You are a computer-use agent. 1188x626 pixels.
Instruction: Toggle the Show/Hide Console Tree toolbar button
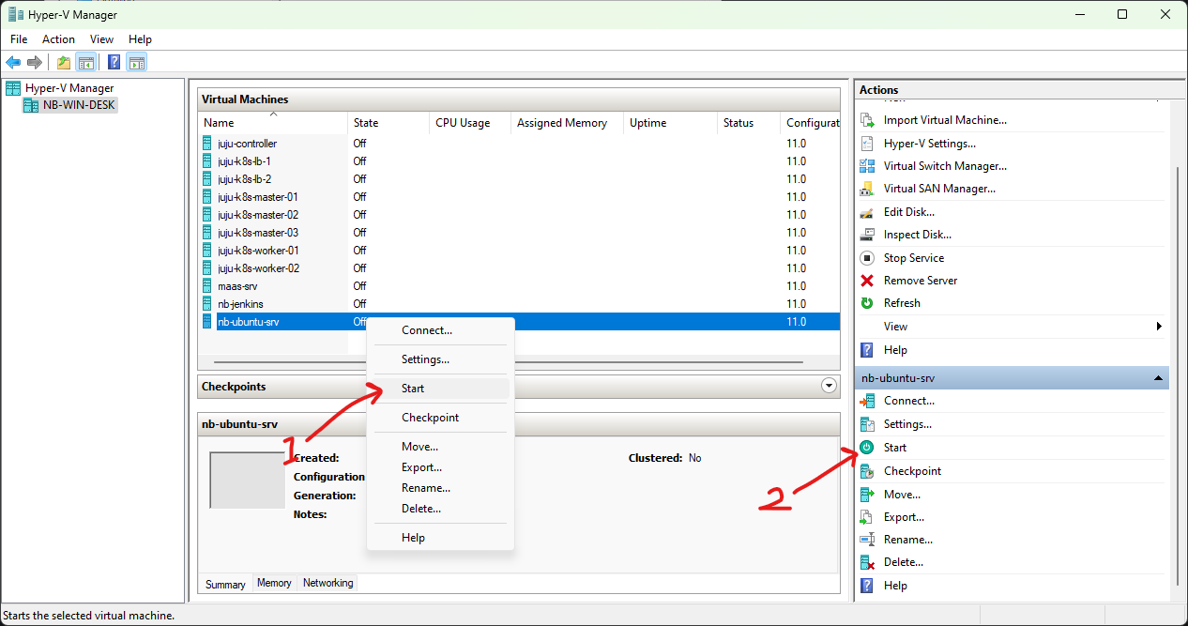pyautogui.click(x=85, y=63)
